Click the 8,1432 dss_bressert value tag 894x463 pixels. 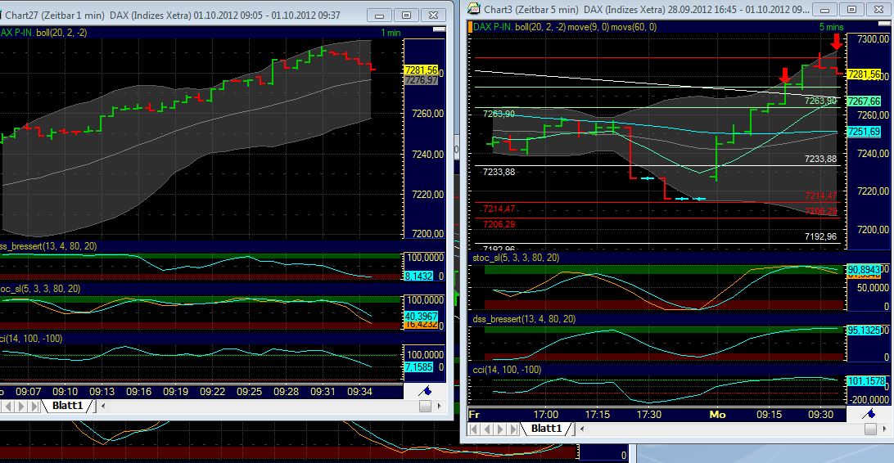[x=418, y=276]
